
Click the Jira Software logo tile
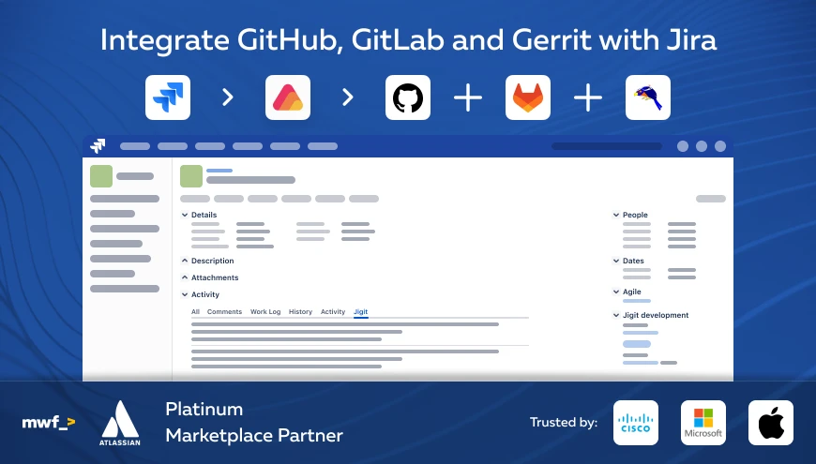point(168,97)
